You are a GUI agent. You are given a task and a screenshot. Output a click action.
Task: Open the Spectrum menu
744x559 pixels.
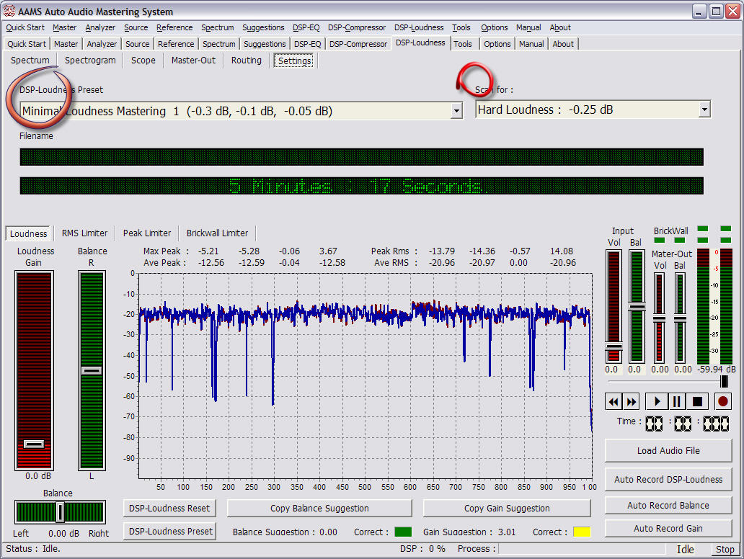click(217, 27)
